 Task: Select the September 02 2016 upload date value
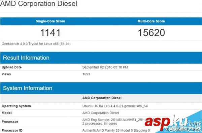(105, 67)
